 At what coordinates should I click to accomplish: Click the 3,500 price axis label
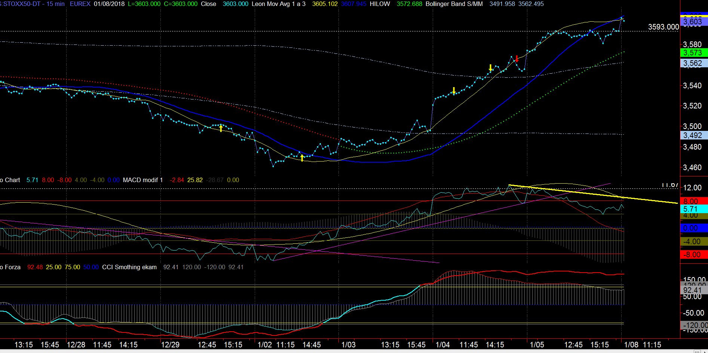tap(692, 126)
